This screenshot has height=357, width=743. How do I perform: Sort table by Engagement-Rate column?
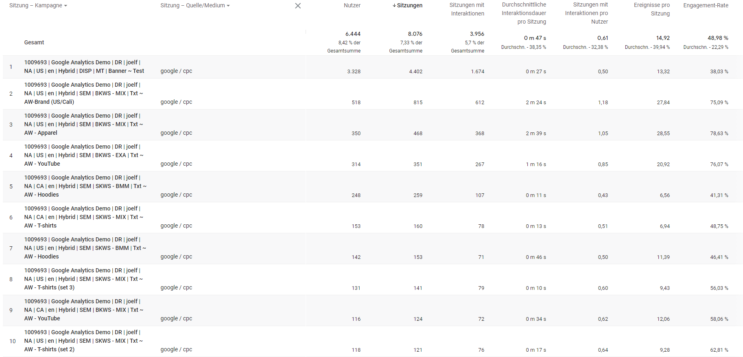[x=706, y=6]
